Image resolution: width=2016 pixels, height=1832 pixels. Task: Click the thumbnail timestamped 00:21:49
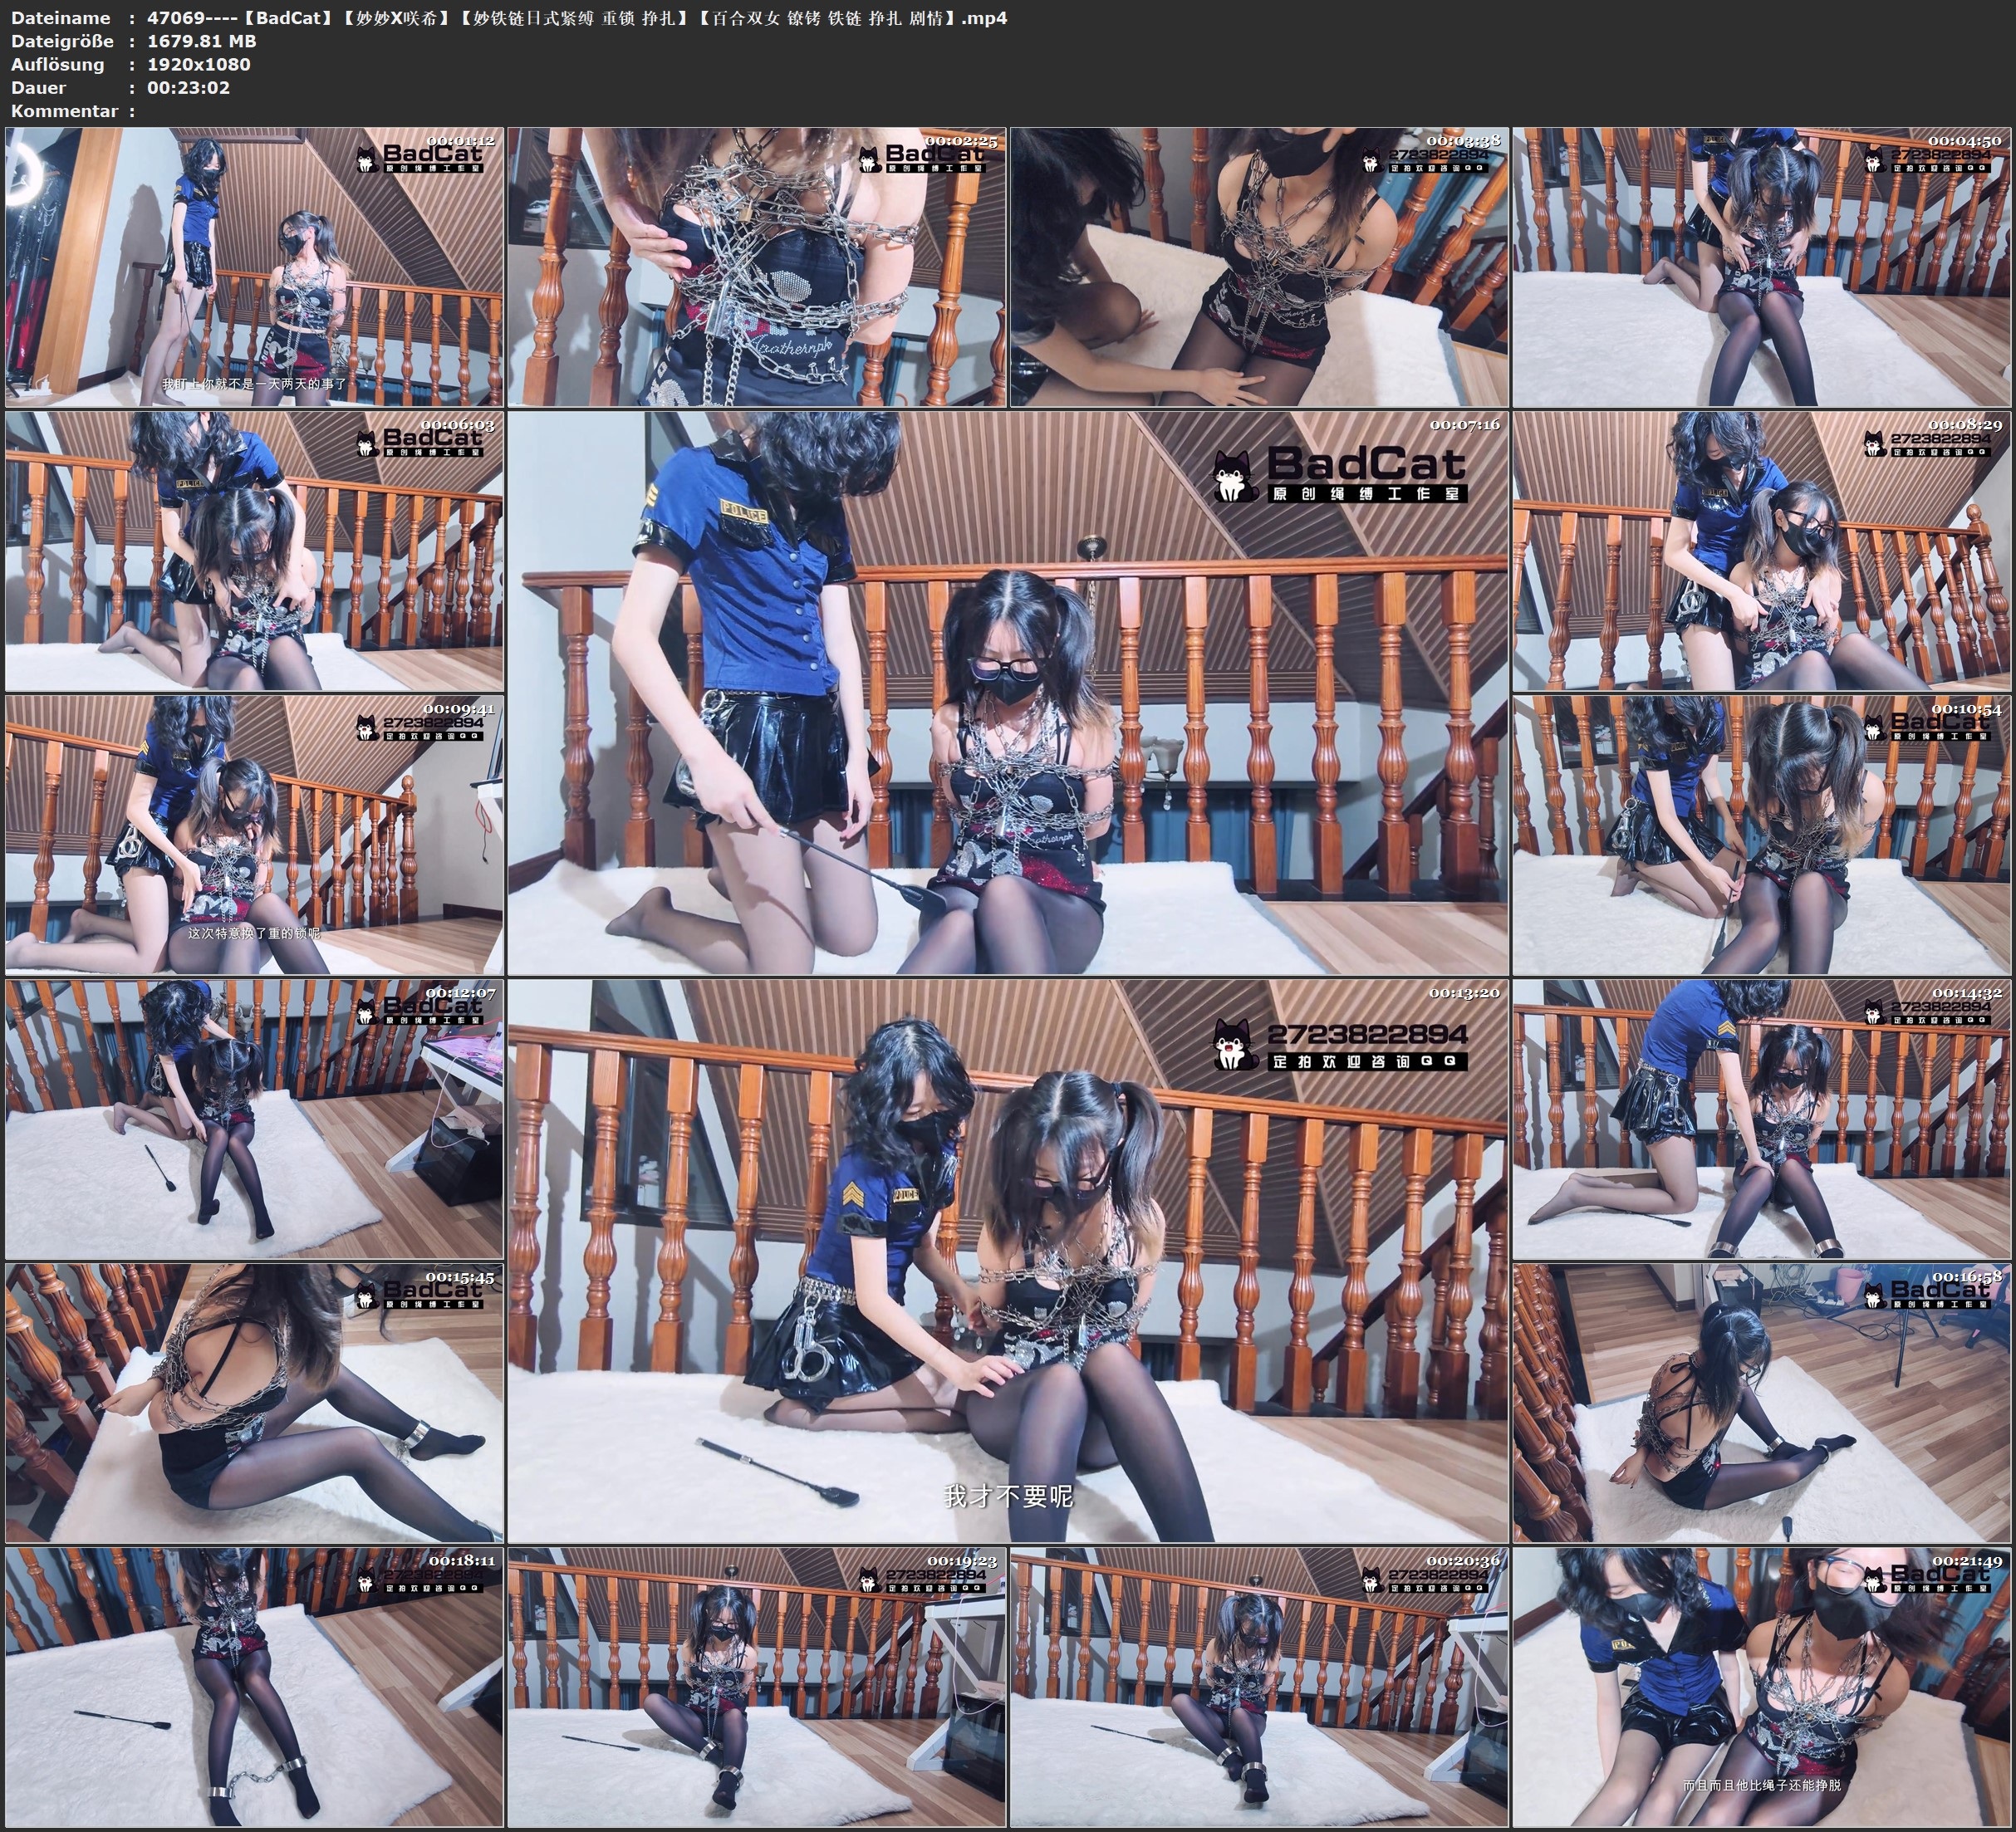pos(1761,1687)
